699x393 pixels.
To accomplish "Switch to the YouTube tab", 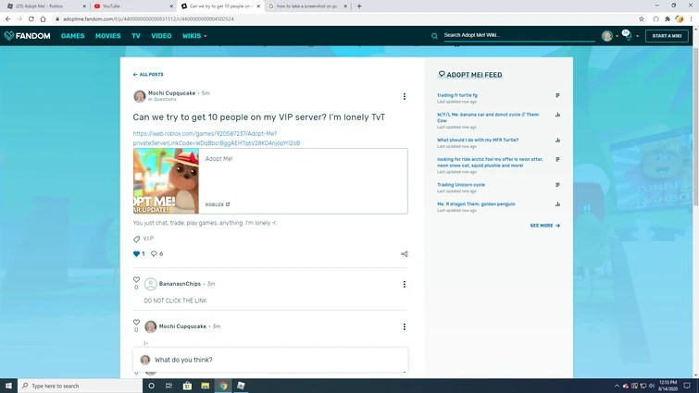I will [132, 6].
